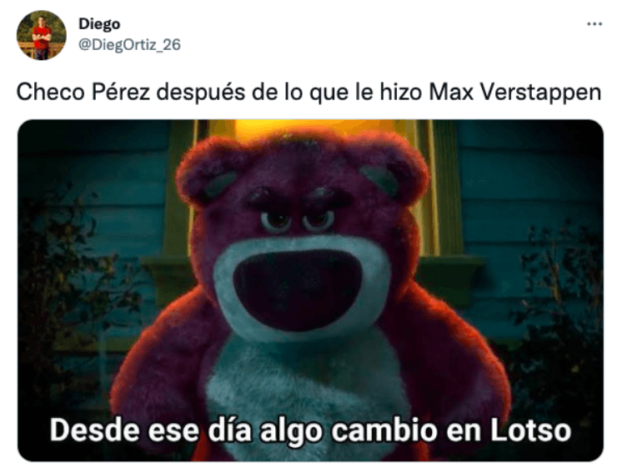This screenshot has width=617, height=473.
Task: Visit the @DiegOrtiz_26 handle link
Action: pyautogui.click(x=129, y=45)
